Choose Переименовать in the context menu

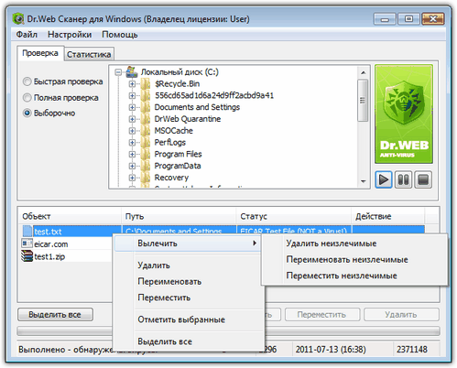[187, 281]
